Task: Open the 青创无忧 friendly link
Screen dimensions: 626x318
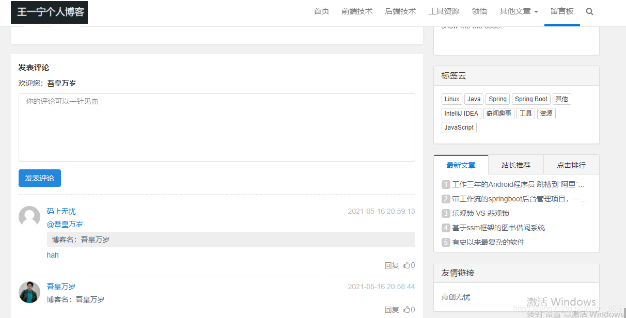Action: (456, 297)
